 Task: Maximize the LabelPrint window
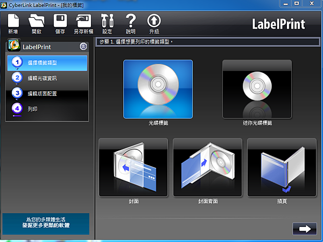click(x=297, y=4)
